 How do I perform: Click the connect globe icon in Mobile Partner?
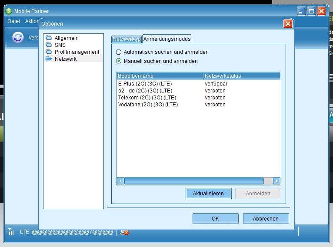(18, 37)
